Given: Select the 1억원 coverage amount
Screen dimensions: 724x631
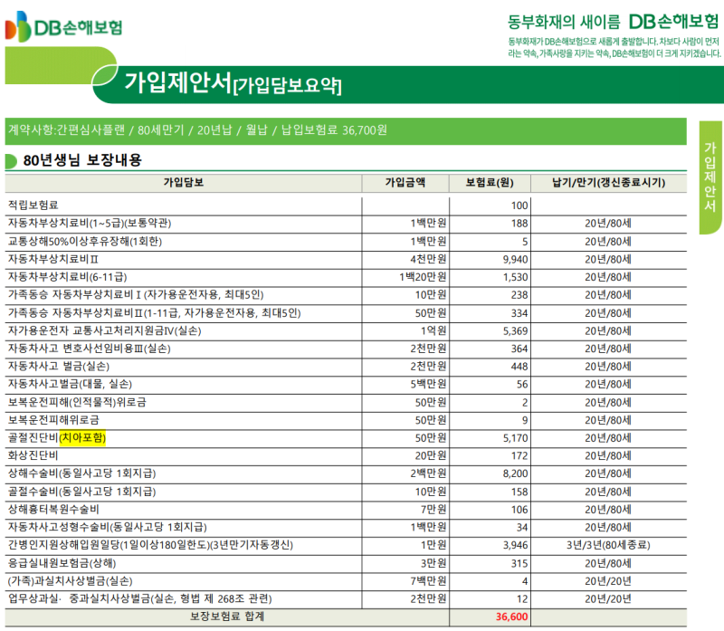Looking at the screenshot, I should coord(433,330).
